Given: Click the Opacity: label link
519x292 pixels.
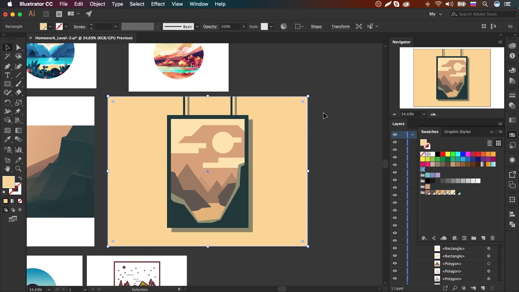Looking at the screenshot, I should click(x=210, y=26).
